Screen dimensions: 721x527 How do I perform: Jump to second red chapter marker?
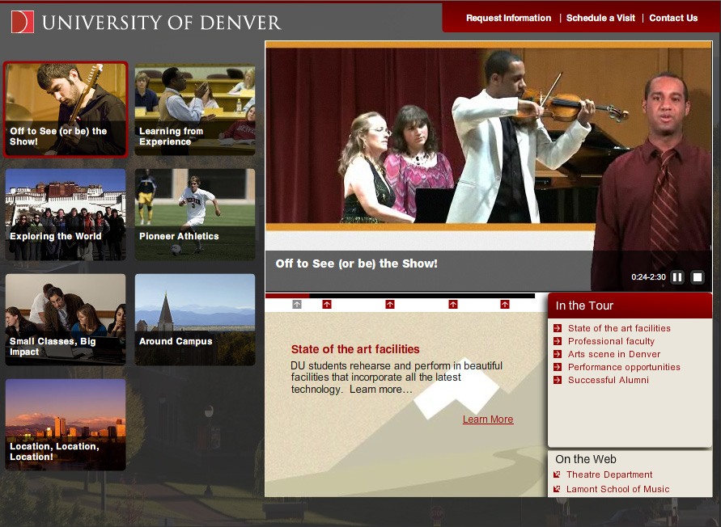tap(390, 305)
